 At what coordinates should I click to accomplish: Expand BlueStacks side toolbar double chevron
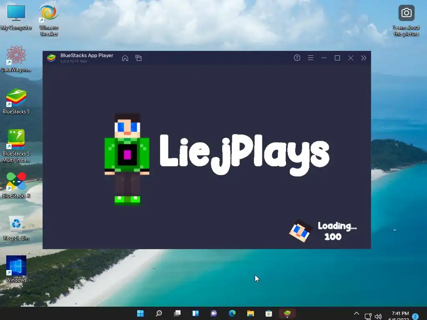click(364, 57)
